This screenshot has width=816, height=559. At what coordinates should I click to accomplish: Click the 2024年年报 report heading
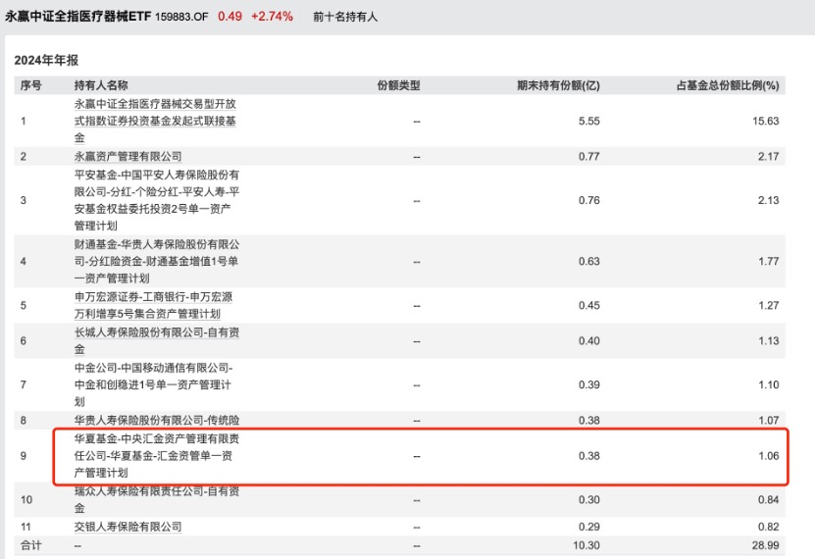tap(46, 61)
